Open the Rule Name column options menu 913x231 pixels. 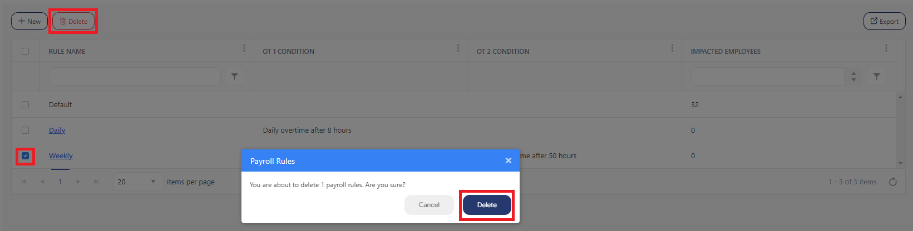click(x=244, y=49)
